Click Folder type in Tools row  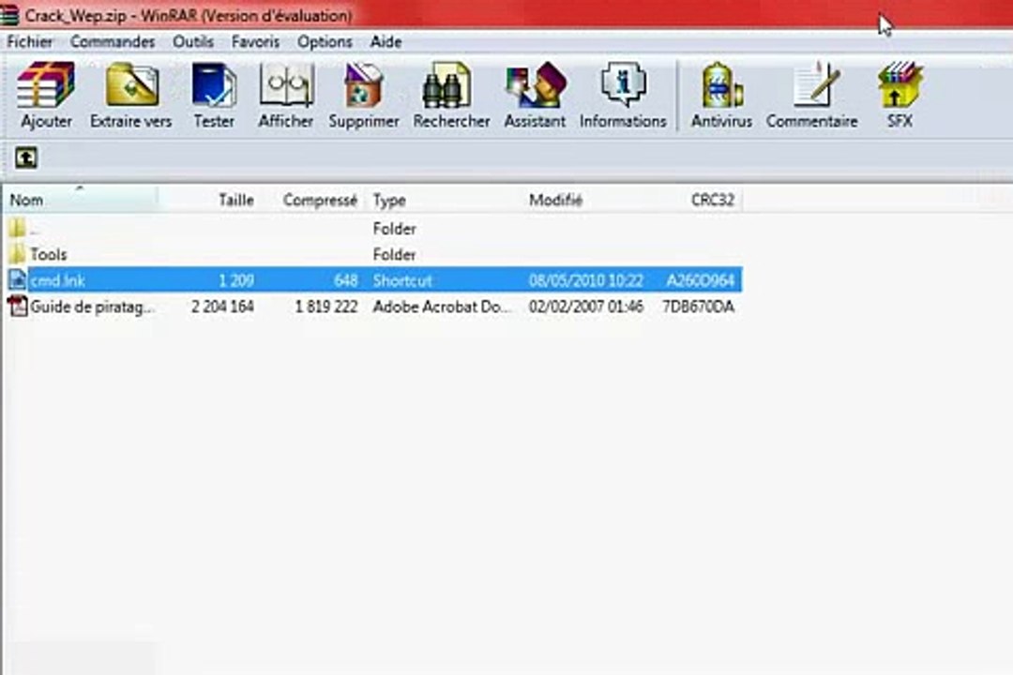pyautogui.click(x=394, y=254)
